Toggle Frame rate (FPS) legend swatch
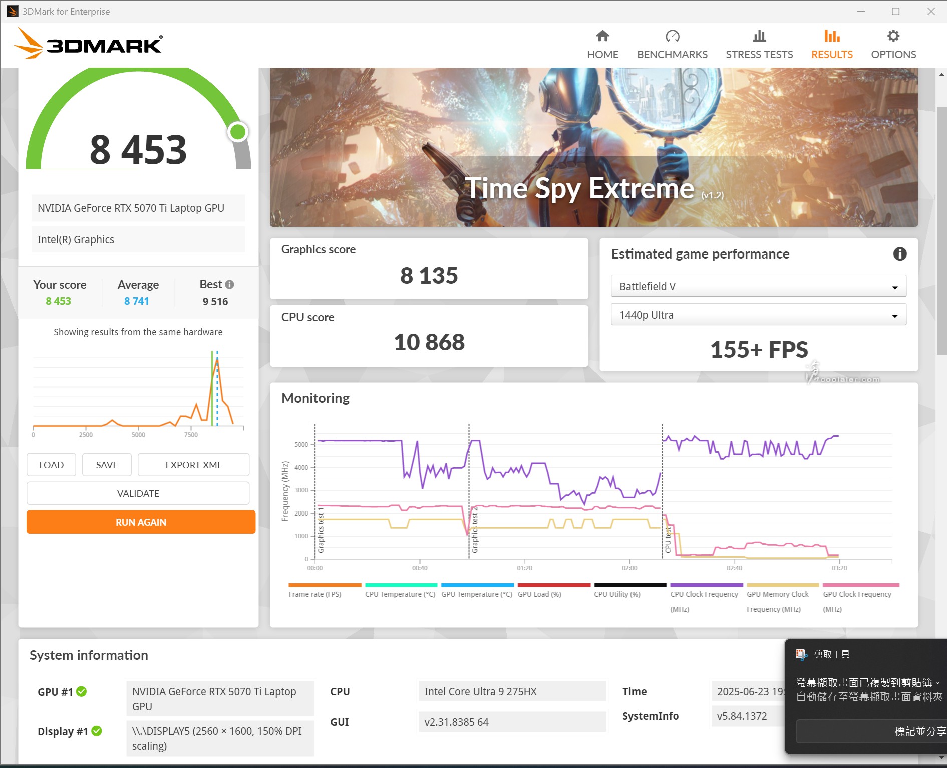This screenshot has height=768, width=947. pos(325,585)
